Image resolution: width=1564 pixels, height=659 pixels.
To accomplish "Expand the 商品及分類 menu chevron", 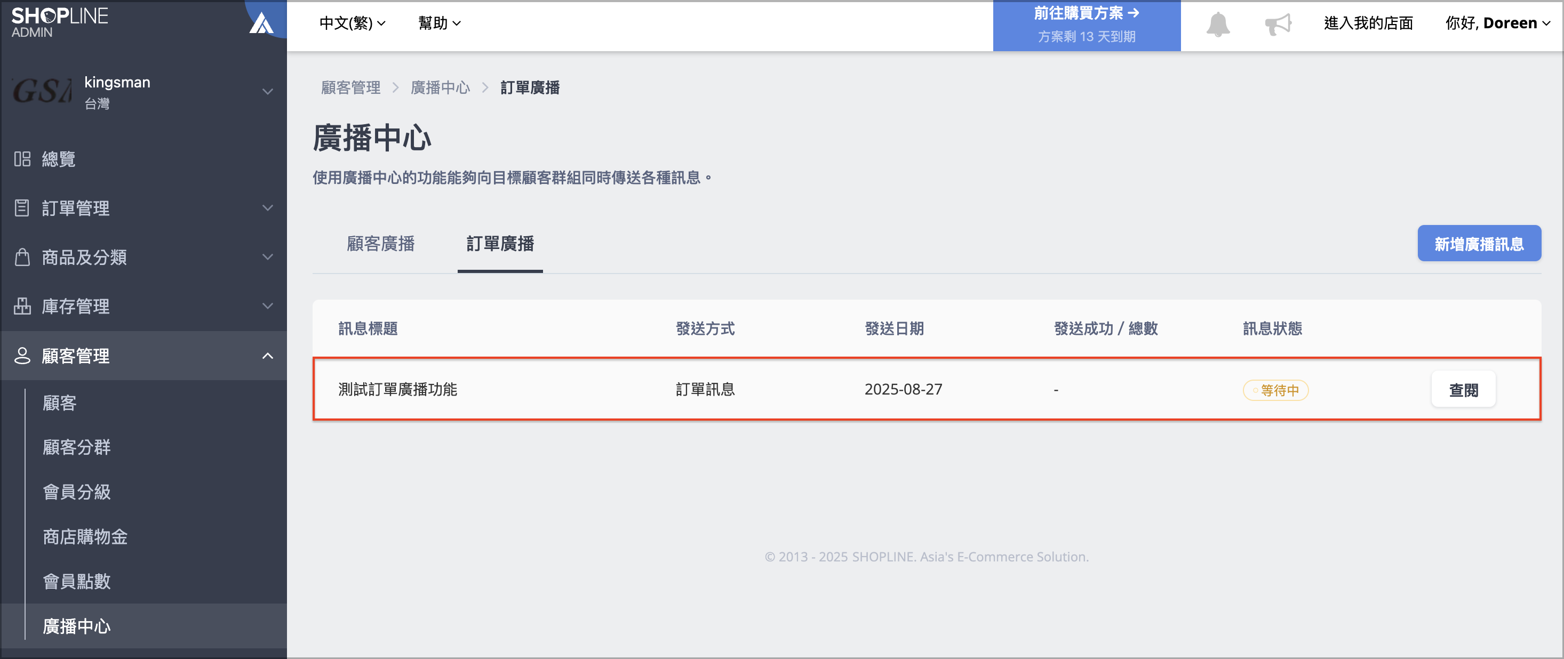I will 267,258.
